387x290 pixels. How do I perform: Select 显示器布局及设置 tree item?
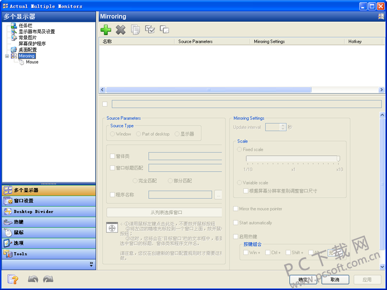37,31
